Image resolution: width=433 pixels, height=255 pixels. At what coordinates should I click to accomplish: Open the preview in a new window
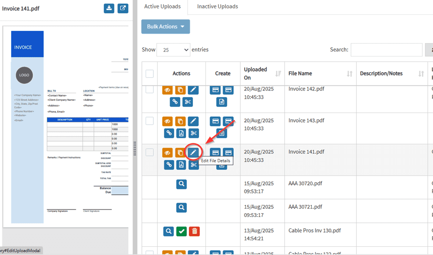point(123,8)
